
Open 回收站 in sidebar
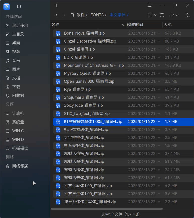click(18, 96)
